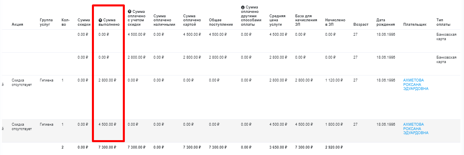
Task: Click the 2 920.00 ₽ total accrued cell
Action: click(x=334, y=147)
